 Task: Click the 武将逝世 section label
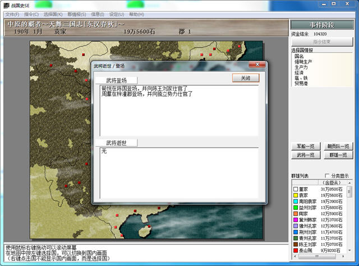click(x=116, y=143)
